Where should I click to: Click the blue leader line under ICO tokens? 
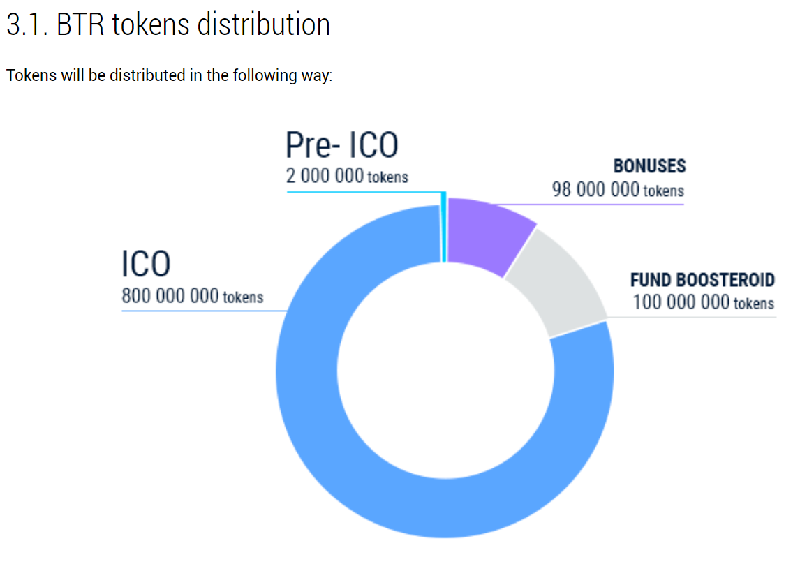(x=205, y=311)
